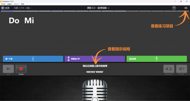Open the 文件(F) menu
Image resolution: width=190 pixels, height=101 pixels.
tap(3, 4)
